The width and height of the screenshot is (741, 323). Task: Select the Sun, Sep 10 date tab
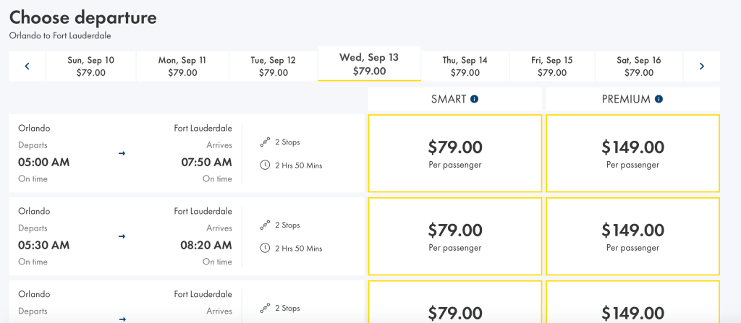91,66
